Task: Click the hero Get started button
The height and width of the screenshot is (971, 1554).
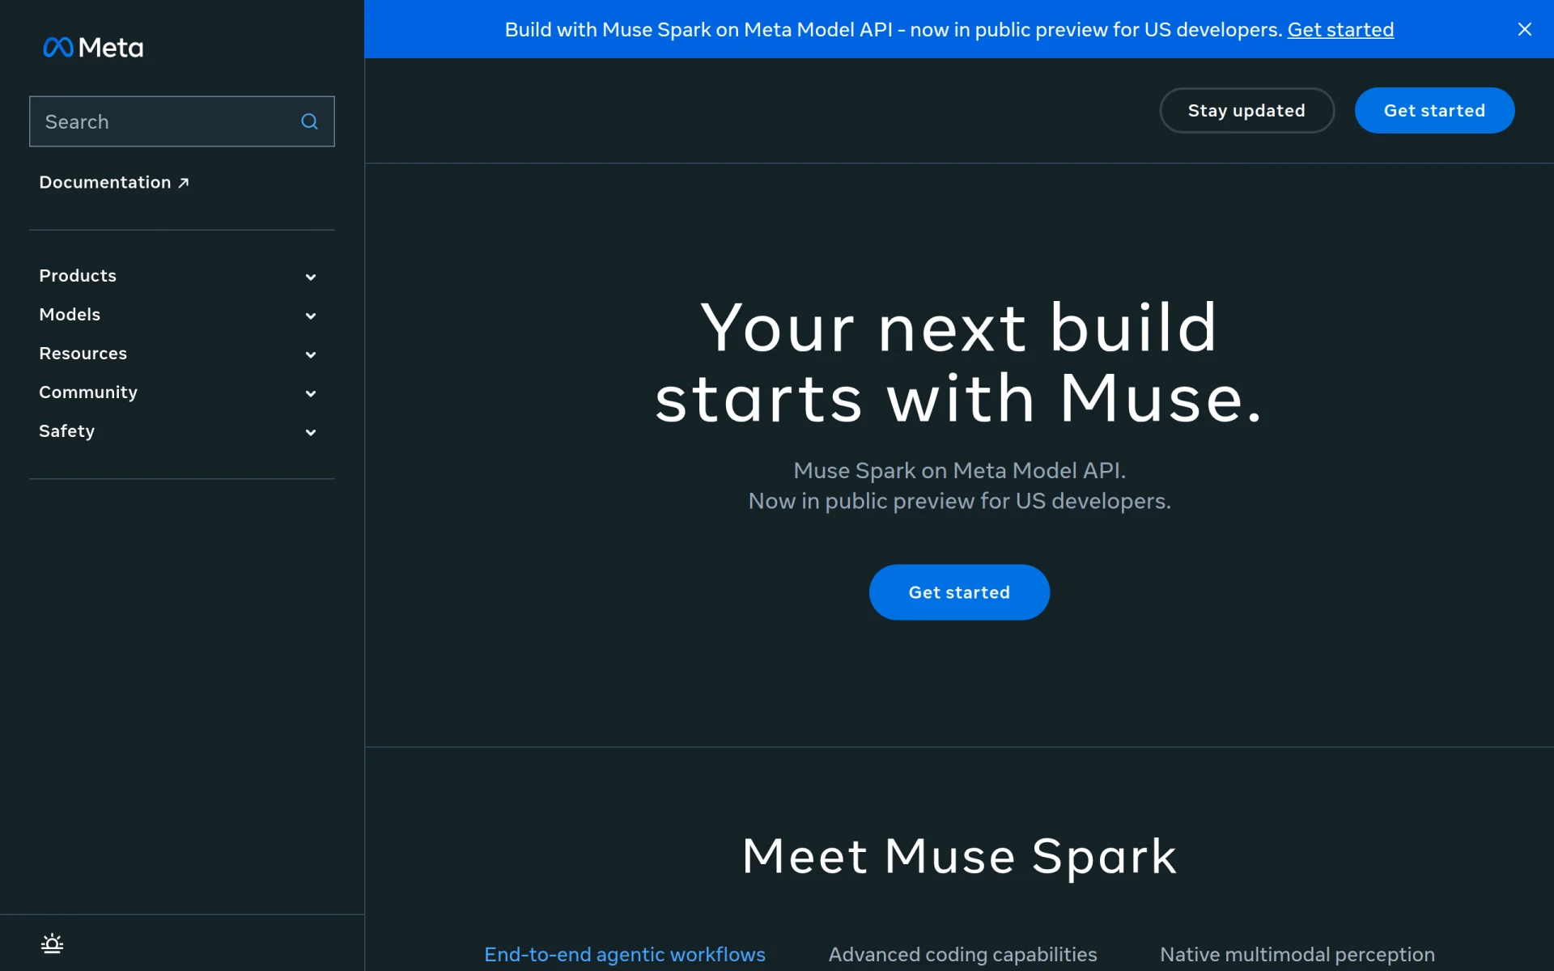Action: [x=959, y=592]
